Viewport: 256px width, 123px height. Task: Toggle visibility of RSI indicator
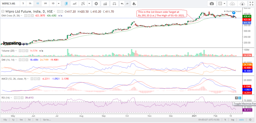[x=15, y=98]
